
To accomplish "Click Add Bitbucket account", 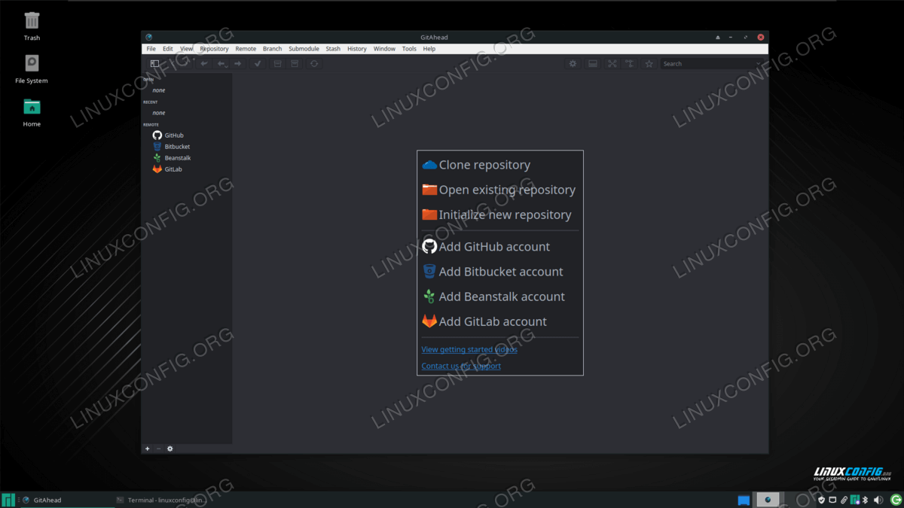I will click(493, 271).
